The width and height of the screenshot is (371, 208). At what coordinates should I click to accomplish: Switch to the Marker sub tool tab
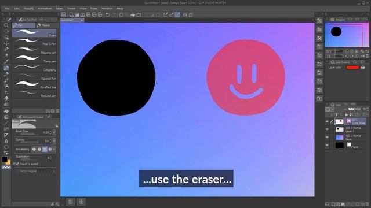47,25
